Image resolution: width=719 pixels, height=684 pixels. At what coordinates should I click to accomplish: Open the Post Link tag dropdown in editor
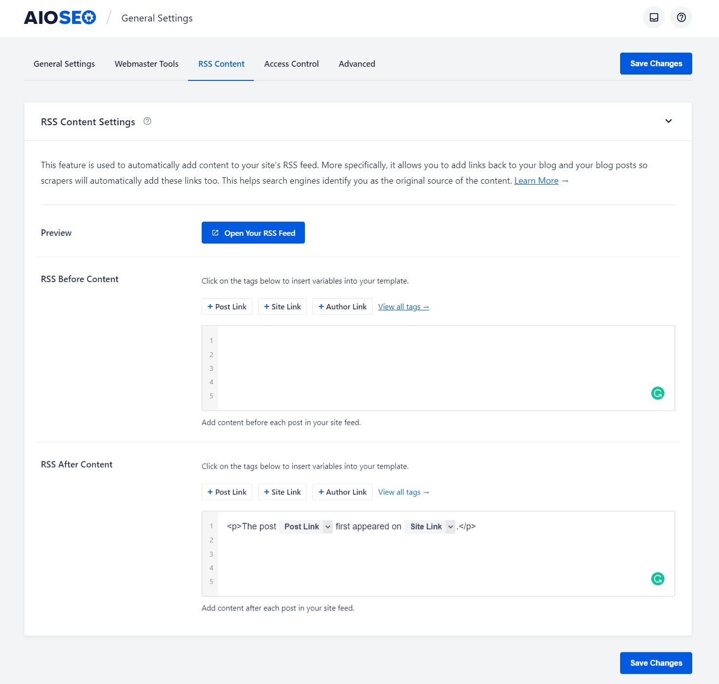(328, 527)
